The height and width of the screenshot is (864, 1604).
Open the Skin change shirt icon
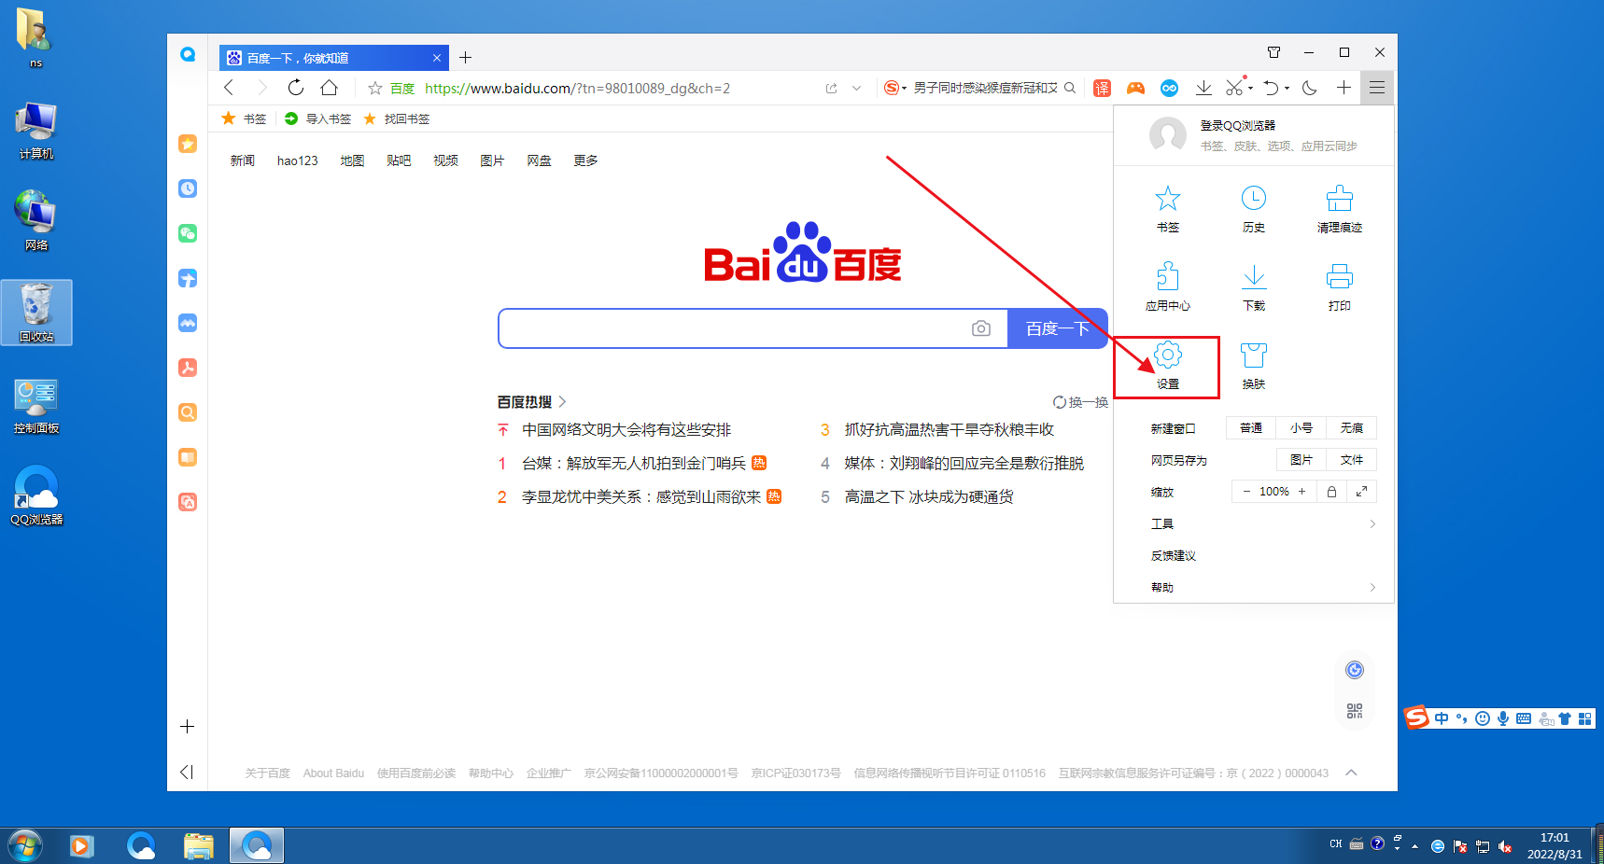pos(1254,365)
